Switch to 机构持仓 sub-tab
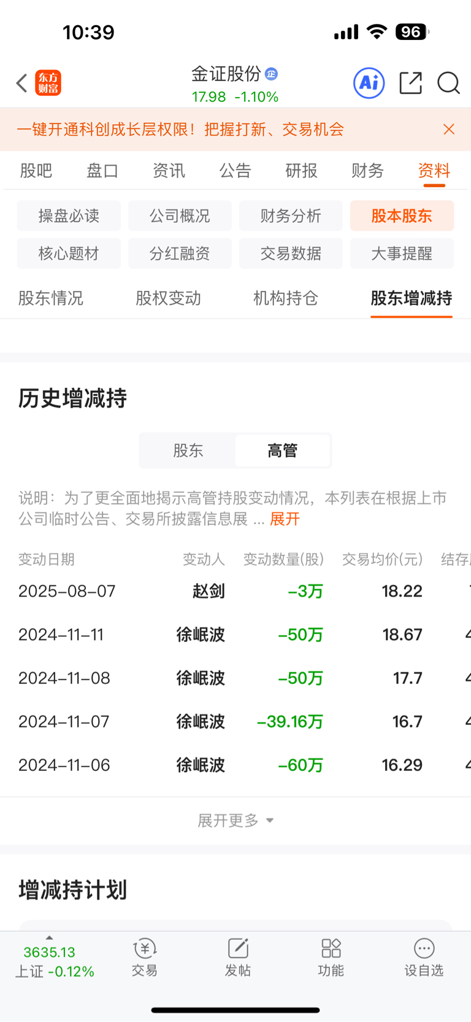This screenshot has height=1022, width=471. (x=286, y=298)
